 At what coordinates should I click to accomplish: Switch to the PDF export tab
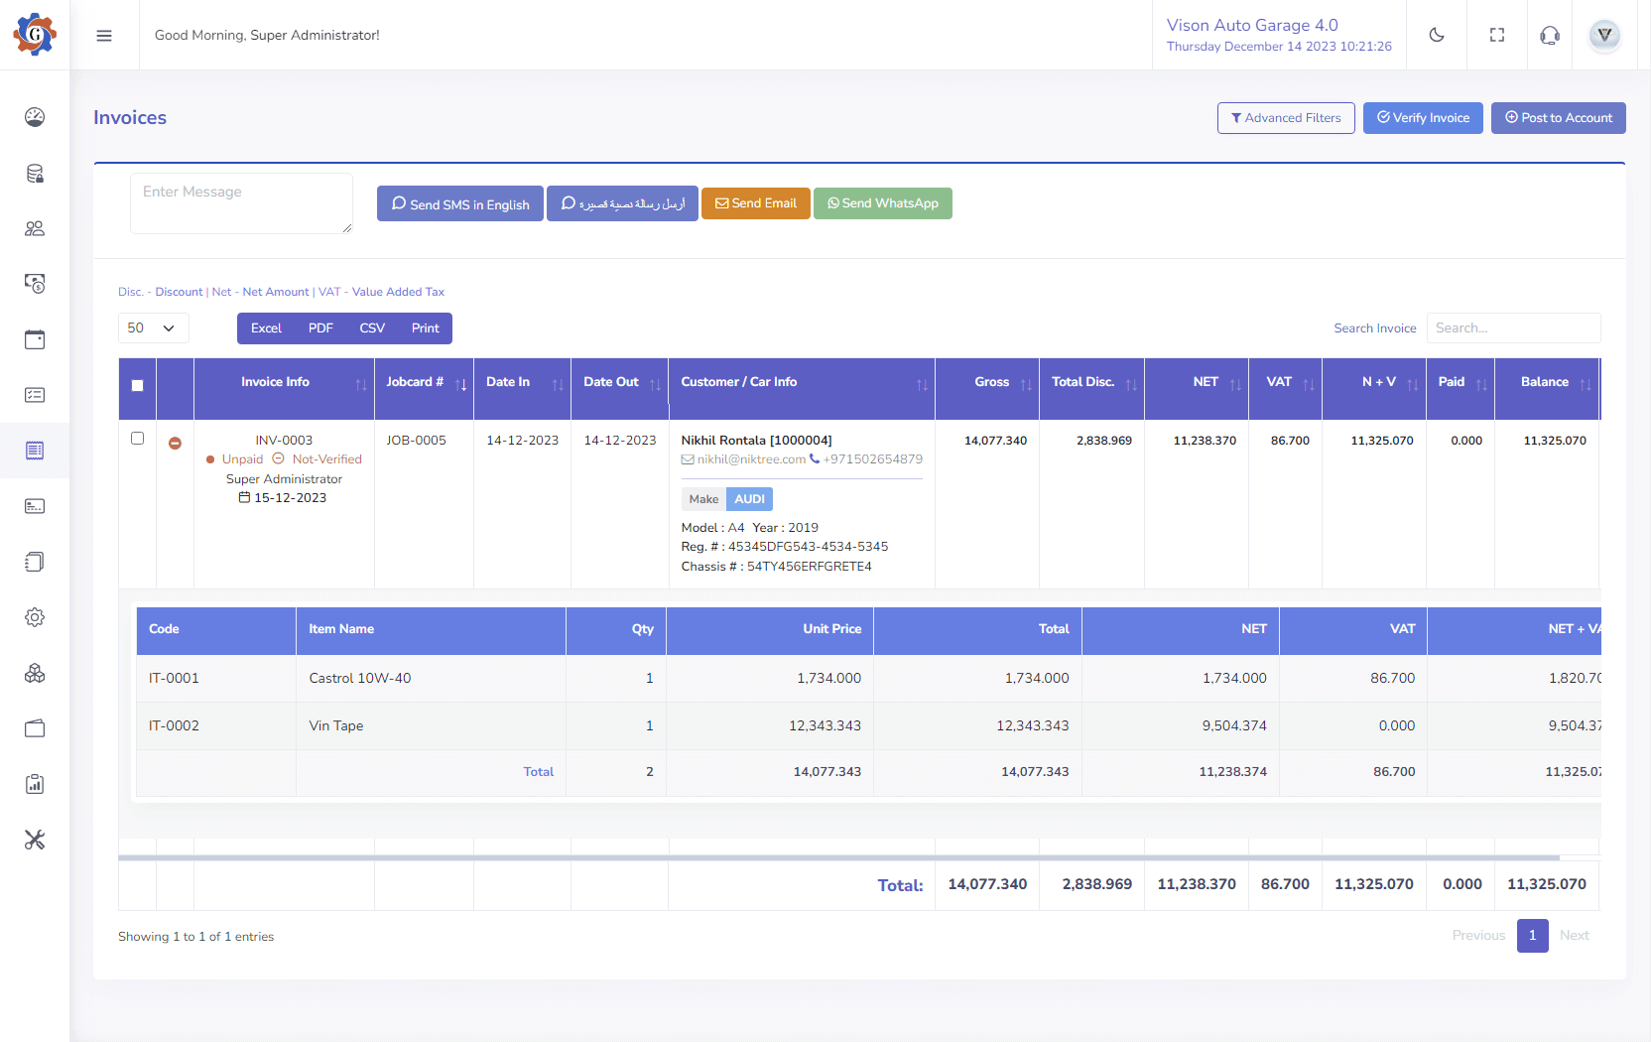click(319, 327)
